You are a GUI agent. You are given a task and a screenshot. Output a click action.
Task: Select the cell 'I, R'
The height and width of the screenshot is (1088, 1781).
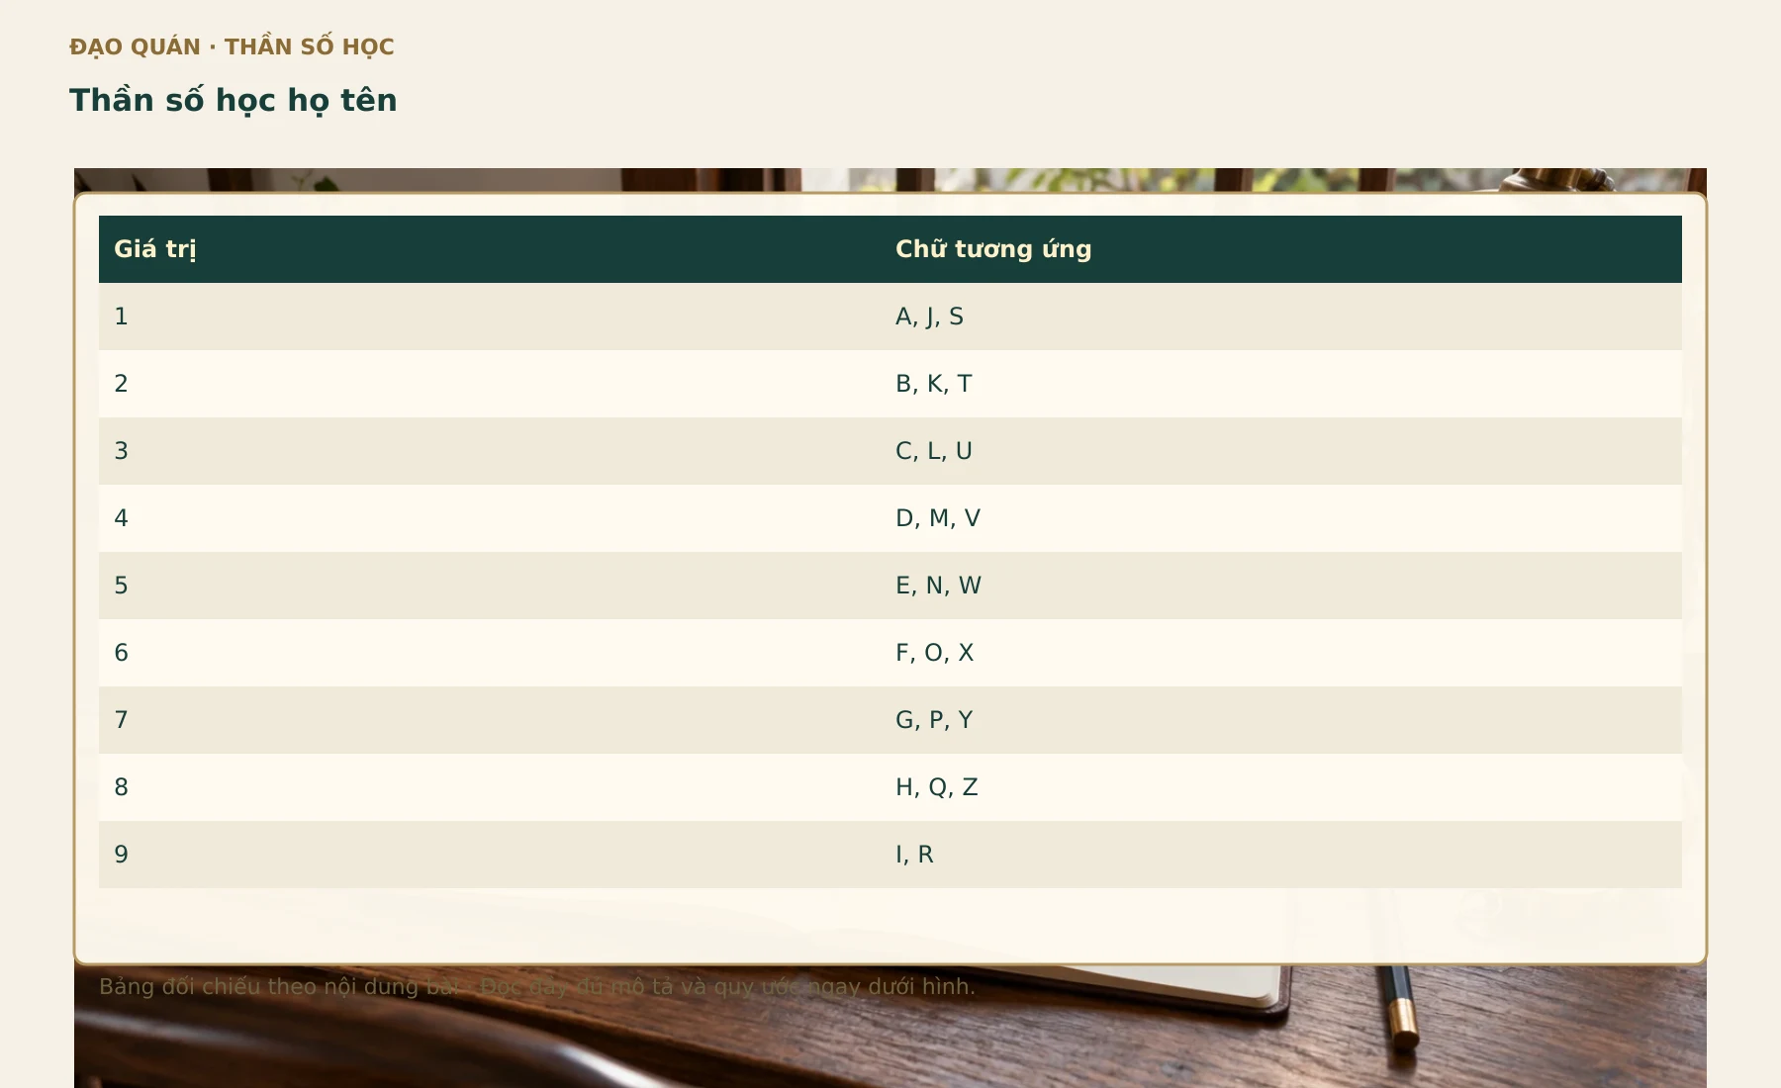pos(1281,855)
